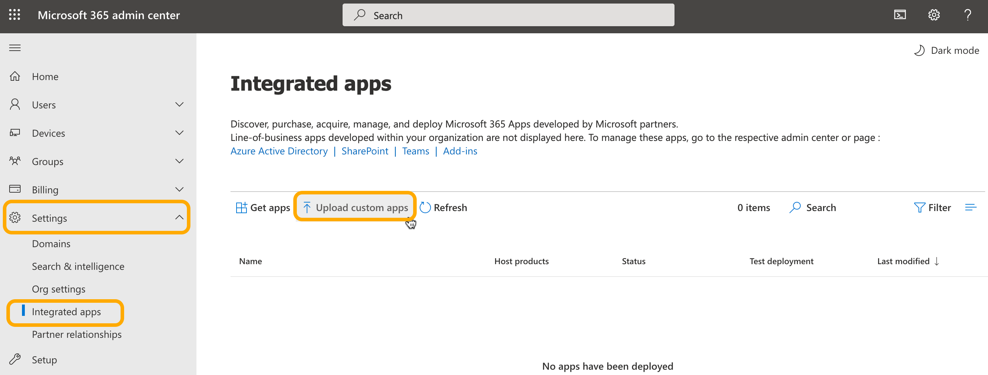Click the top Search input field

tap(508, 15)
